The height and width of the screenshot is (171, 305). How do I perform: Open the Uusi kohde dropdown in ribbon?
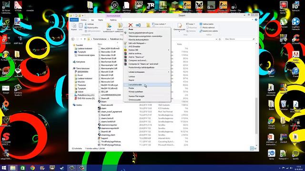[x=159, y=24]
